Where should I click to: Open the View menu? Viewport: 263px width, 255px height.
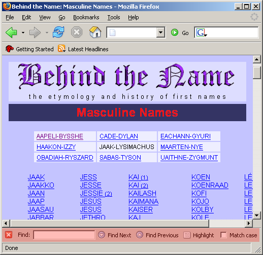point(45,17)
